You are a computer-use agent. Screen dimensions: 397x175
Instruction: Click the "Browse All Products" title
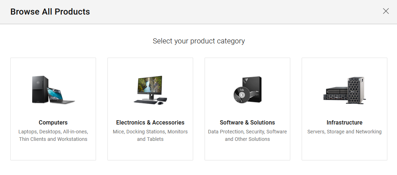tap(50, 12)
